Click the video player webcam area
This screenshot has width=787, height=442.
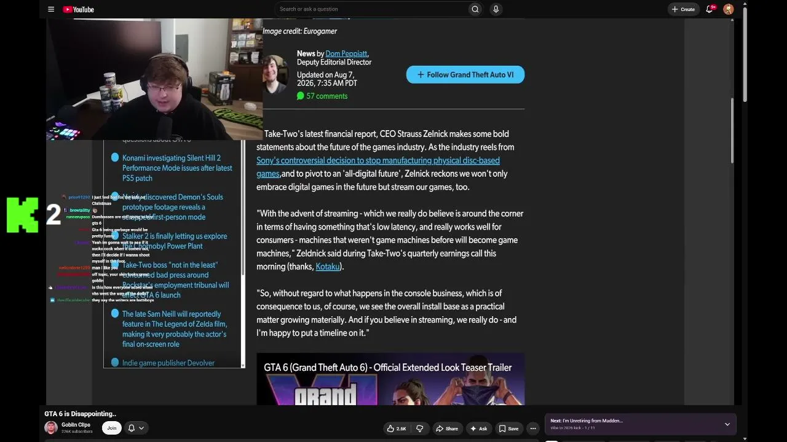click(154, 79)
